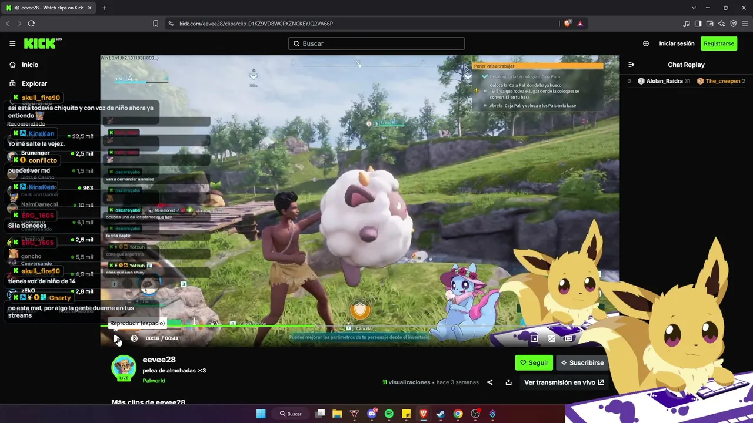Viewport: 753px width, 423px height.
Task: Open Brave Shields panel
Action: [567, 23]
